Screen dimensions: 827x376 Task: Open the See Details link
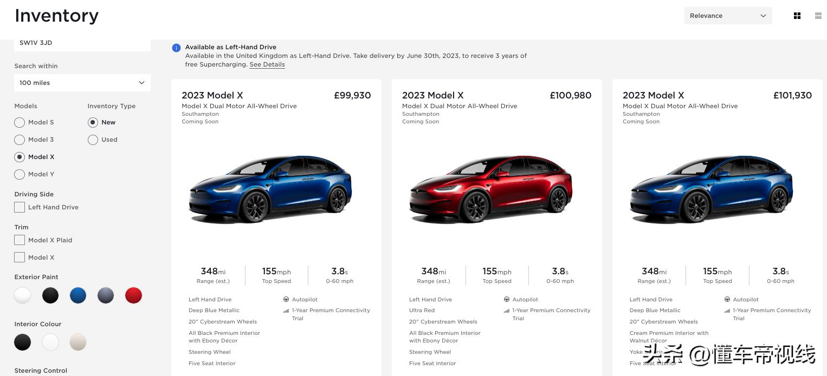[x=267, y=64]
